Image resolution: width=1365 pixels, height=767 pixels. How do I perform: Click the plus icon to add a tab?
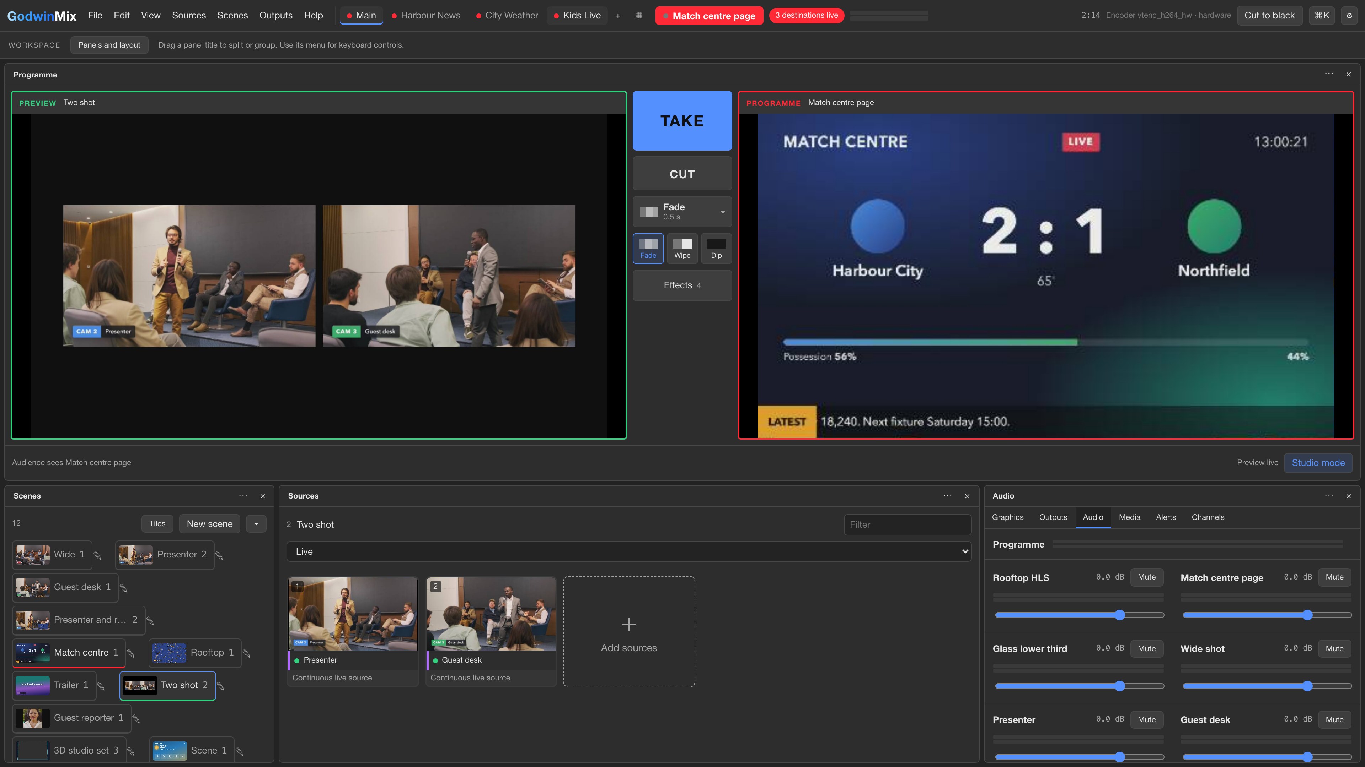click(617, 16)
